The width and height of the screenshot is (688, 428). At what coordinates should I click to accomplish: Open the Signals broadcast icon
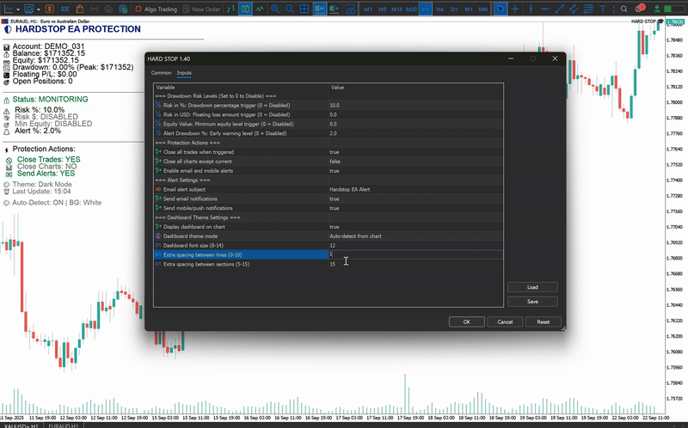(94, 9)
